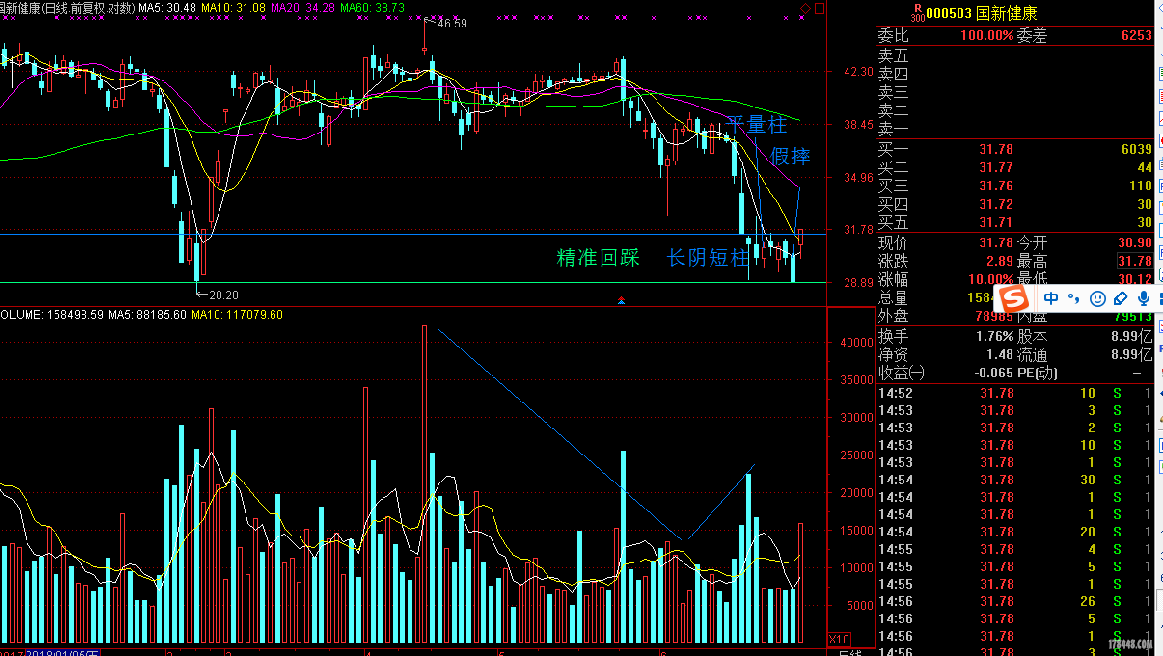This screenshot has height=656, width=1163.
Task: Click the 买三 price 31.76
Action: 996,186
